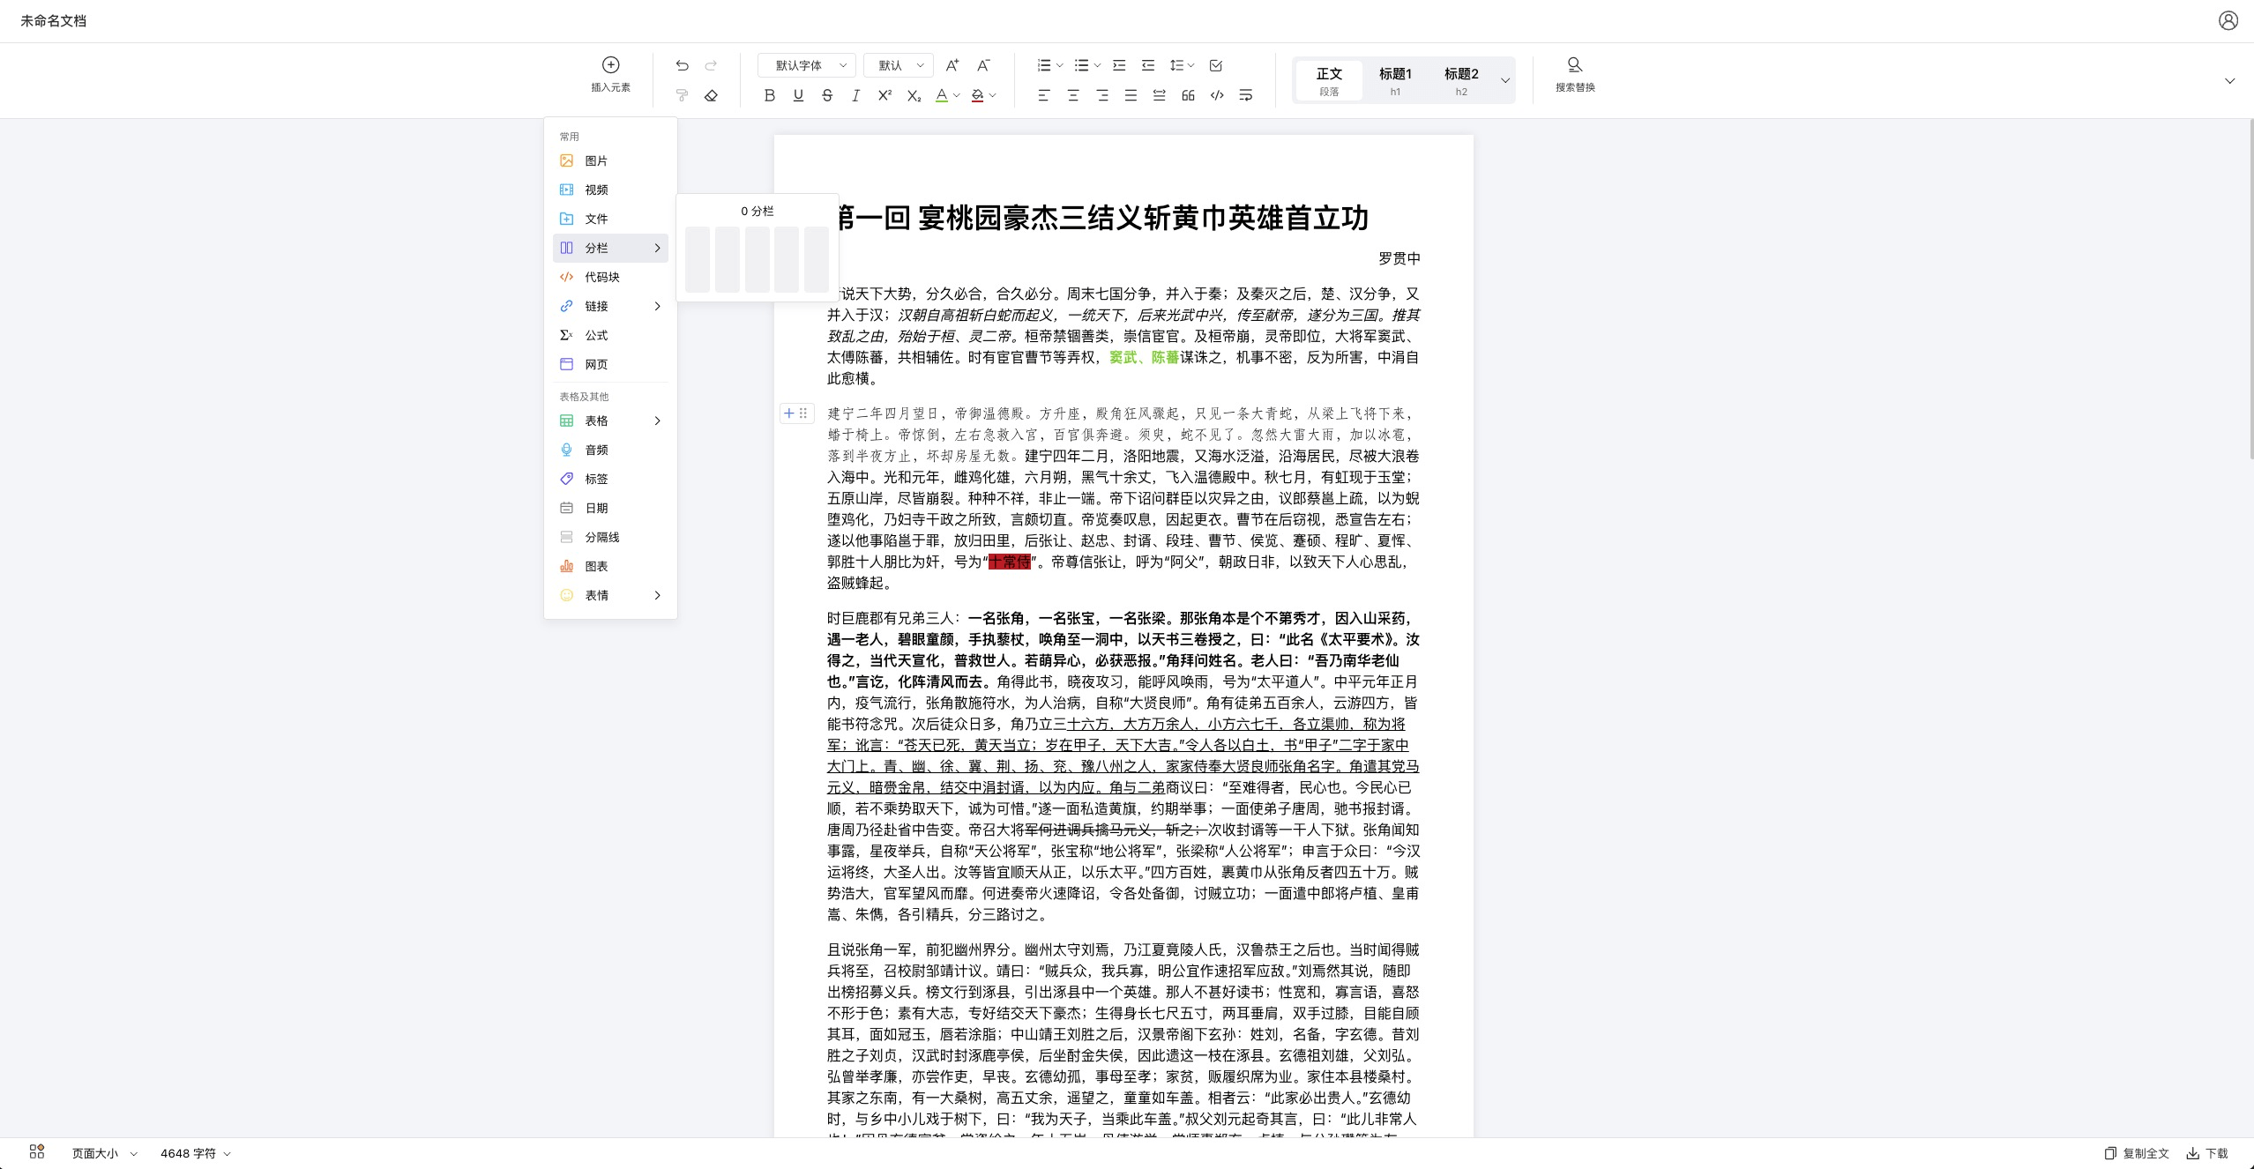Justify the text alignment

(x=1131, y=95)
